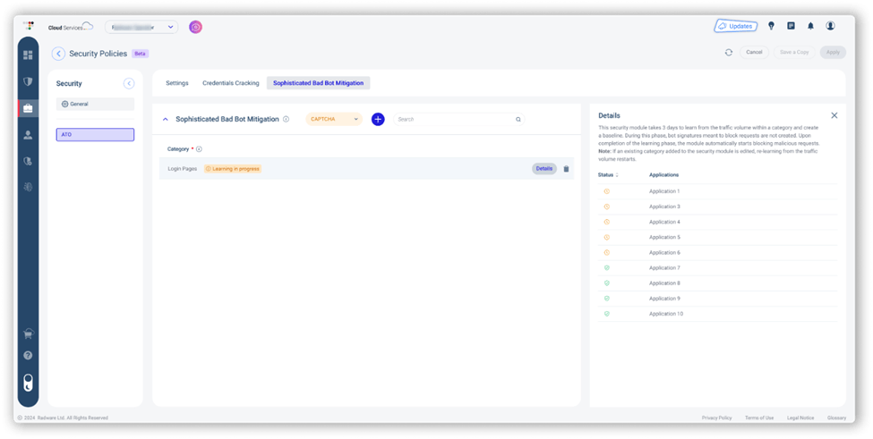873x439 pixels.
Task: Collapse the Sophisticated Bad Bot Mitigation section
Action: coord(166,119)
